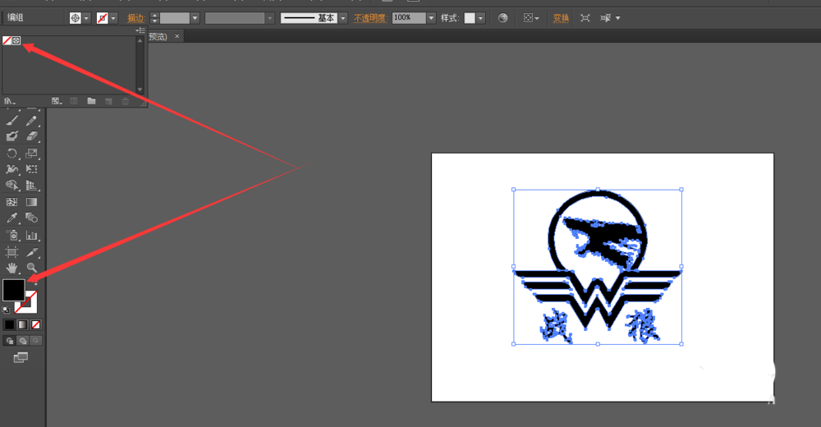
Task: Select the Registration swatch in panel
Action: click(x=16, y=40)
